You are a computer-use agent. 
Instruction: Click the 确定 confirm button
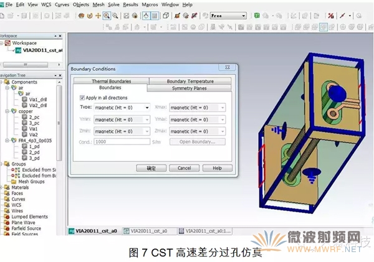[151, 168]
